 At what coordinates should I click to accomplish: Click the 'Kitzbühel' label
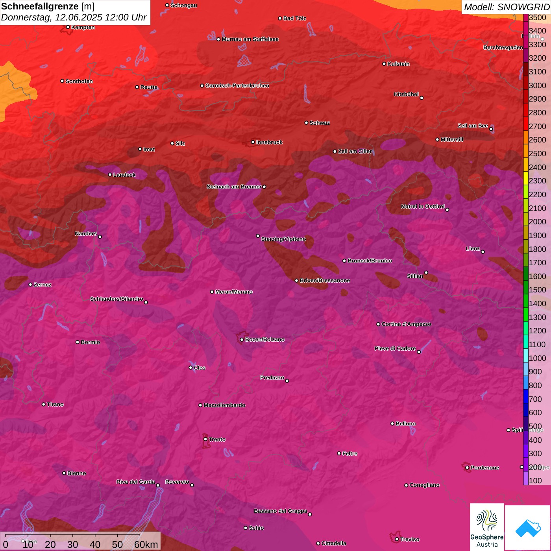(406, 94)
